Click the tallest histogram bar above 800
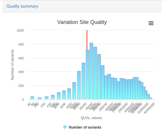 tap(91, 71)
